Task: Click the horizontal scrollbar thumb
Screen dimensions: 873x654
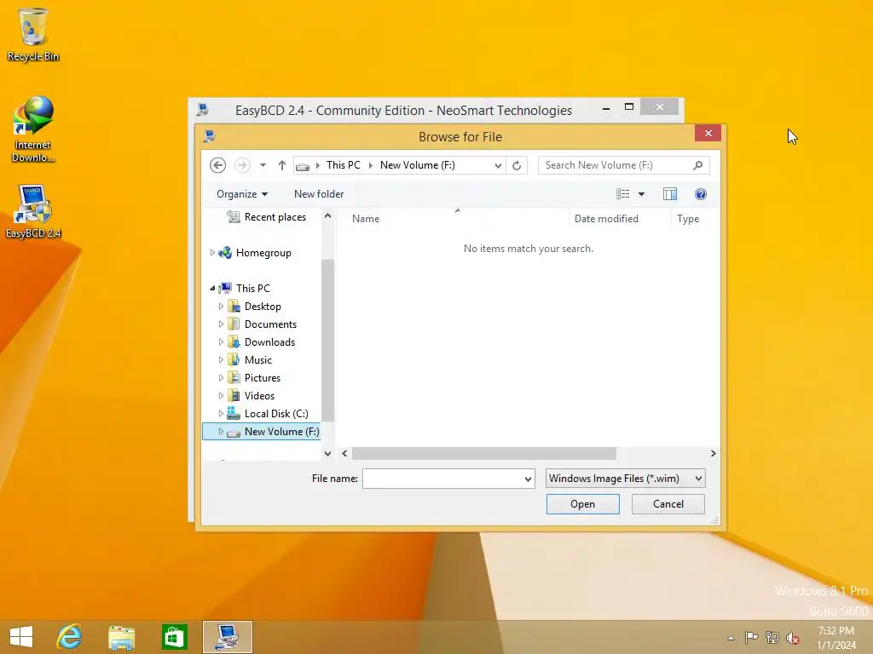Action: (x=484, y=453)
